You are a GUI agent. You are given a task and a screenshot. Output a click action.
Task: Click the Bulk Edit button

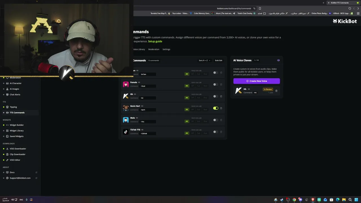tap(219, 60)
